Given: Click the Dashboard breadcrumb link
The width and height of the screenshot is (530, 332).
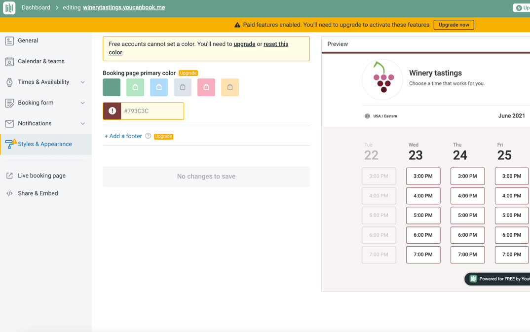Looking at the screenshot, I should 36,7.
